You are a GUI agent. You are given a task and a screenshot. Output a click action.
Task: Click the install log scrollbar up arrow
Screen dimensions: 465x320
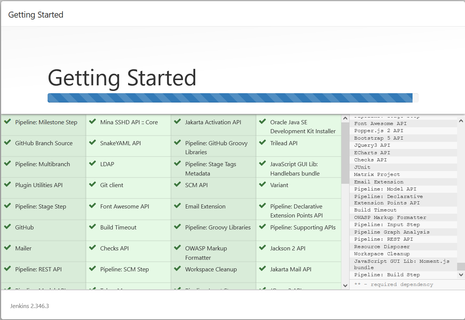[x=461, y=121]
